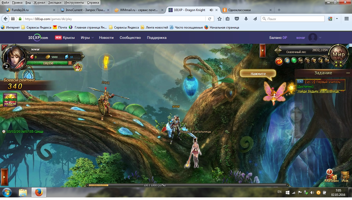Talk to the Ведьма усыпальницы NPC
This screenshot has height=200, width=352.
pyautogui.click(x=195, y=152)
